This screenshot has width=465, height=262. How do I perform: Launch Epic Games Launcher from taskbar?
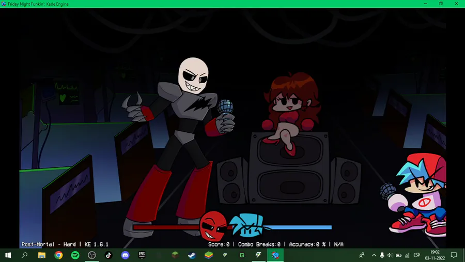tap(142, 255)
